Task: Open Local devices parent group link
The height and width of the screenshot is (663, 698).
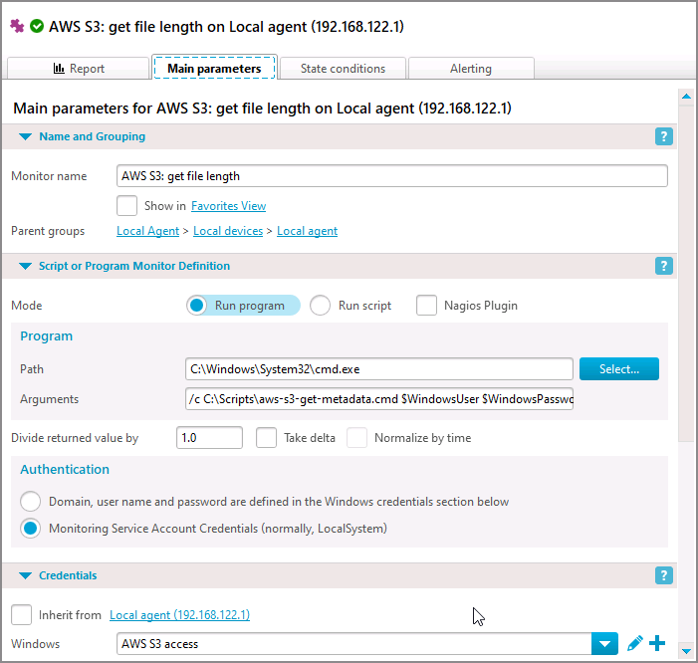Action: click(228, 231)
